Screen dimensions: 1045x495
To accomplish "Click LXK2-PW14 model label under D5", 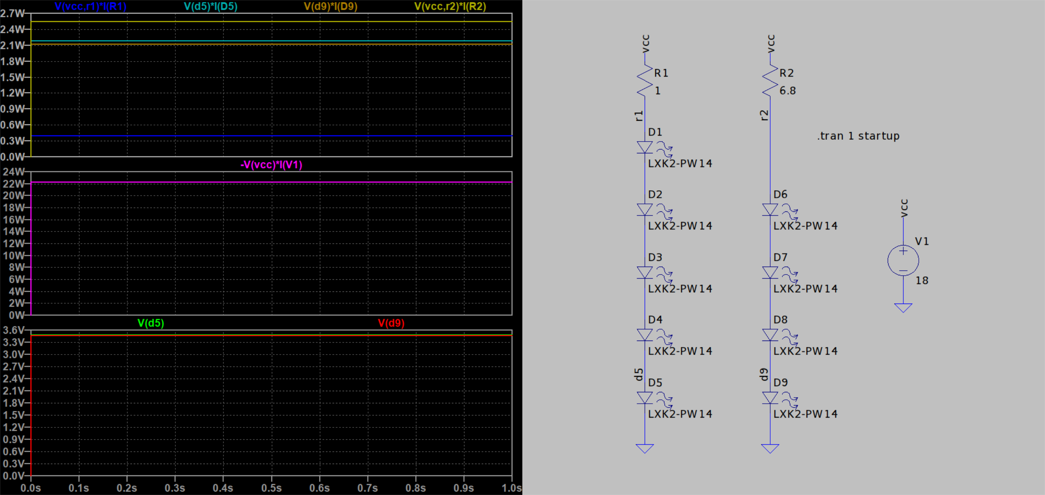I will pyautogui.click(x=680, y=414).
